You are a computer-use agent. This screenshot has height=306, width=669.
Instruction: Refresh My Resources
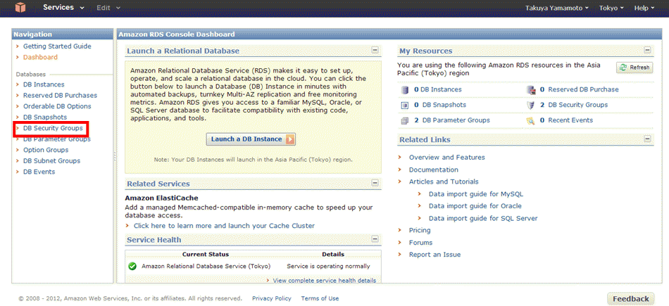pyautogui.click(x=634, y=68)
